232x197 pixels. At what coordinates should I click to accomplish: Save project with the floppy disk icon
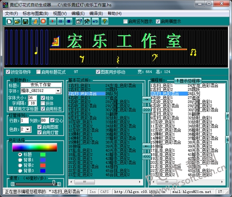(26, 21)
